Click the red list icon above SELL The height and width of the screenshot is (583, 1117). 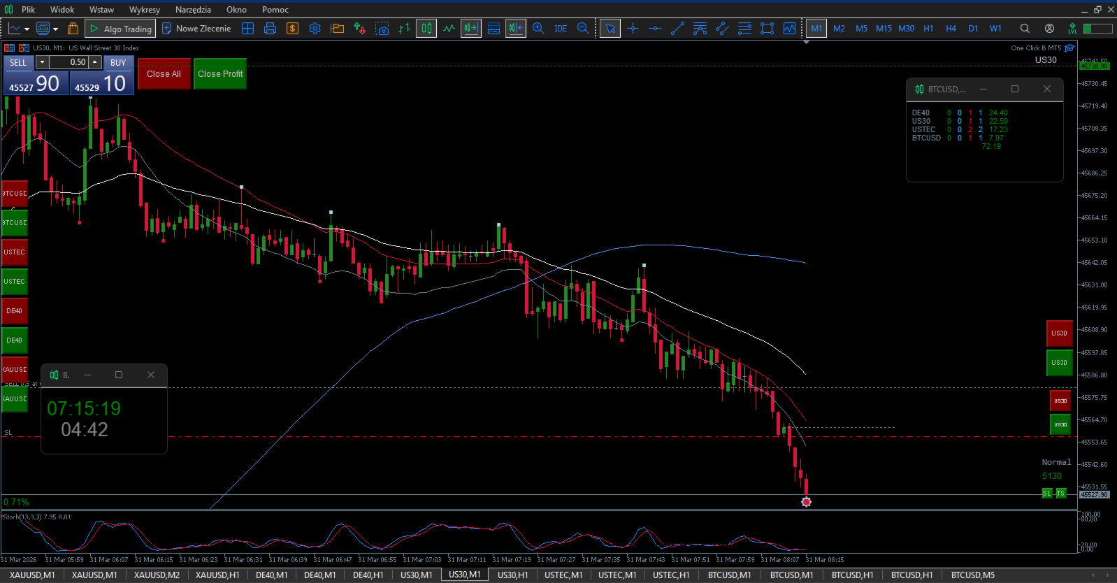click(9, 48)
